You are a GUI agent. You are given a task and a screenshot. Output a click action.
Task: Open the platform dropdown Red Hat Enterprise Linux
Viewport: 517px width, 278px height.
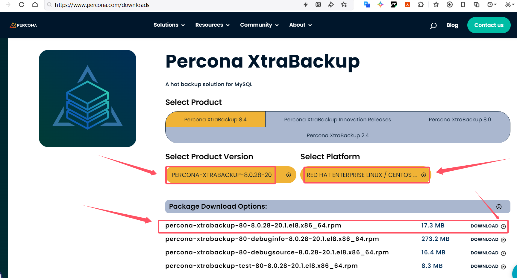point(366,175)
